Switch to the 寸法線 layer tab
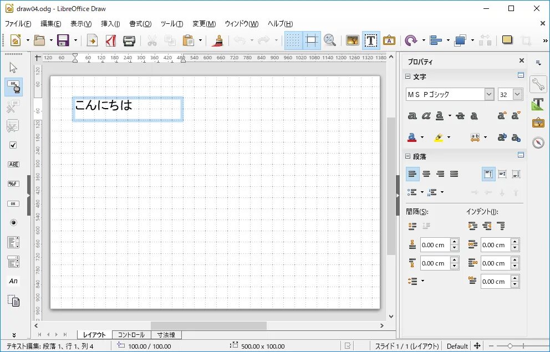550x352 pixels. [166, 335]
